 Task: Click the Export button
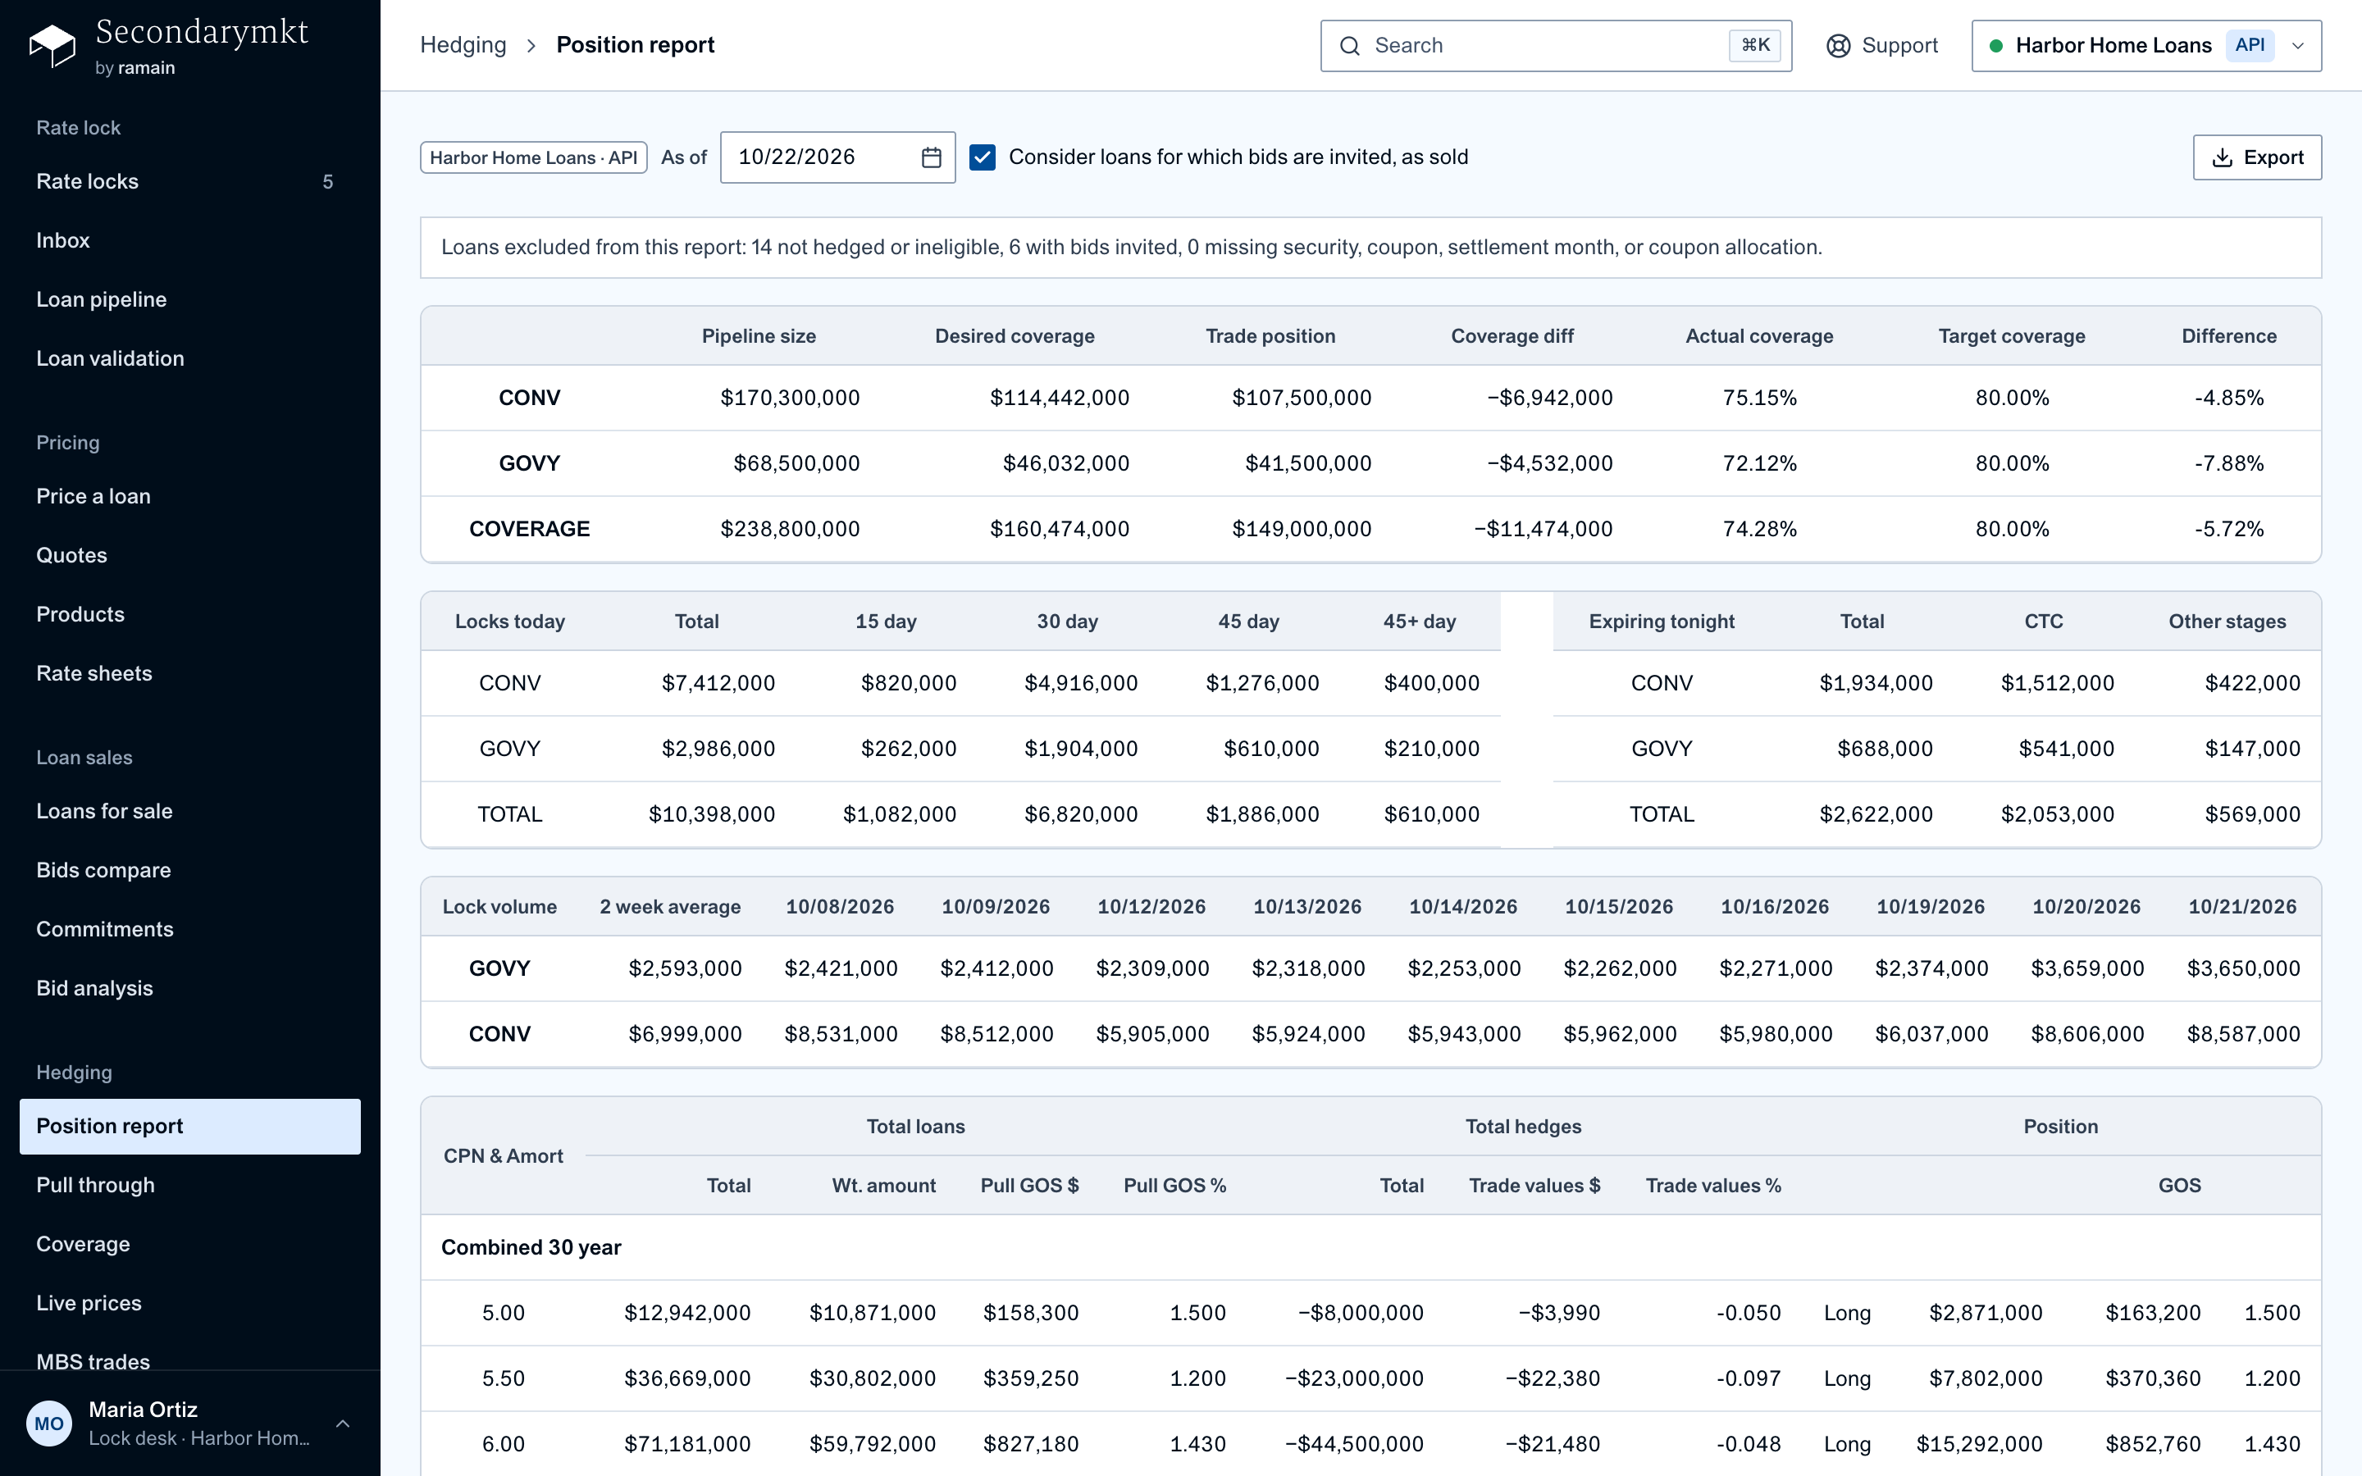(2256, 157)
